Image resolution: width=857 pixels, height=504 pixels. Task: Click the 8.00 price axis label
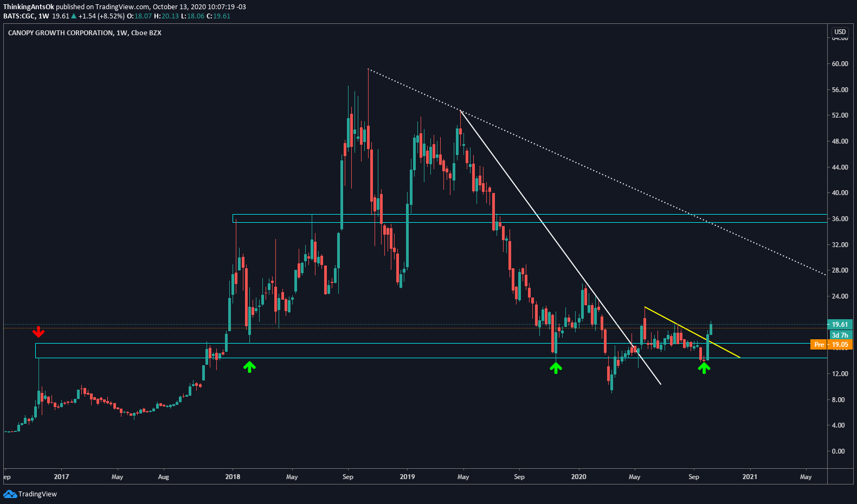(x=839, y=400)
